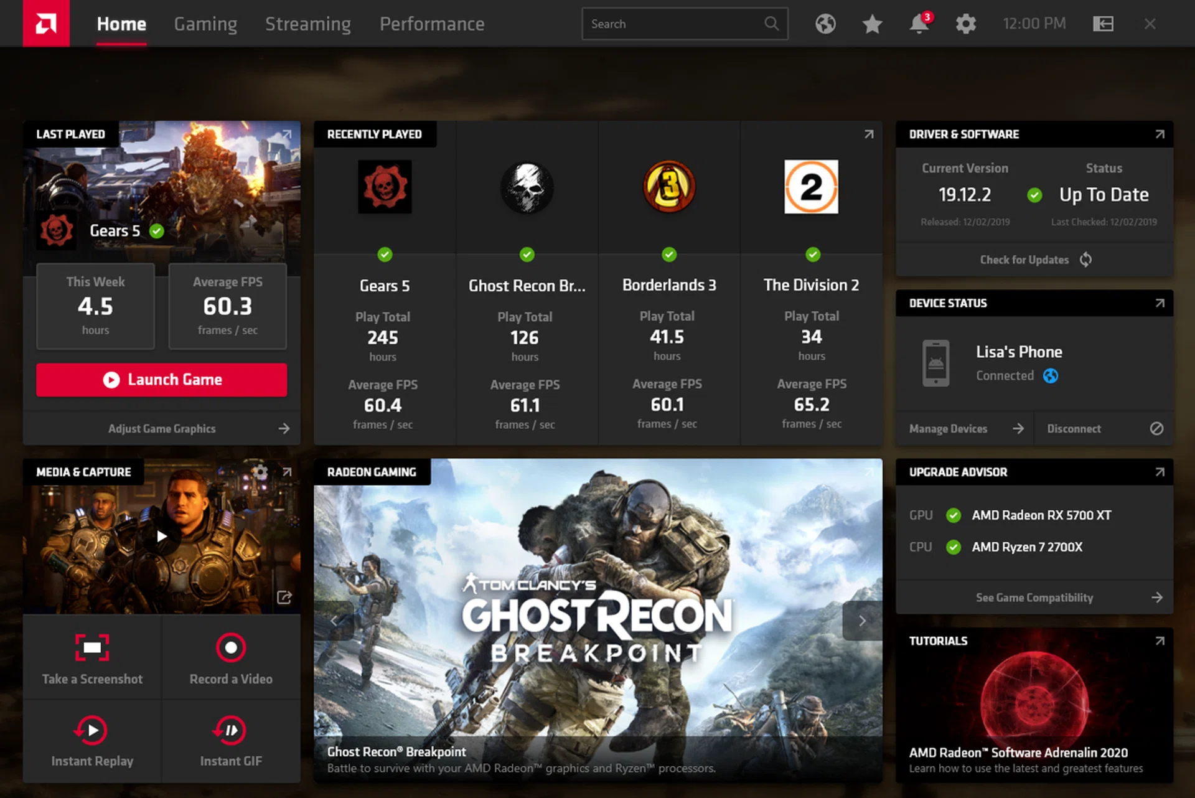This screenshot has height=798, width=1195.
Task: Trigger Instant Replay
Action: 92,730
